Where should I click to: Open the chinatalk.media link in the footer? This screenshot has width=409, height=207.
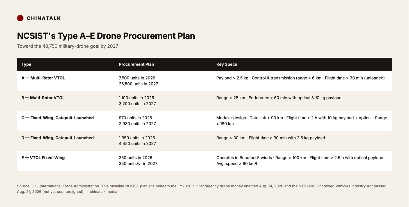click(x=103, y=192)
